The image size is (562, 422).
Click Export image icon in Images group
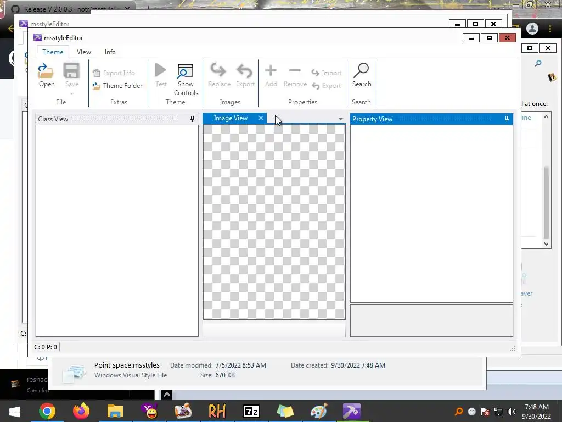[245, 71]
